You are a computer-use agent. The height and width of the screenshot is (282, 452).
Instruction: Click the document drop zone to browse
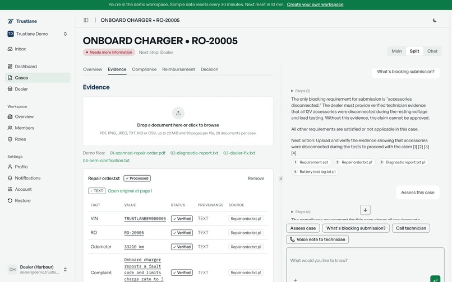coord(178,121)
